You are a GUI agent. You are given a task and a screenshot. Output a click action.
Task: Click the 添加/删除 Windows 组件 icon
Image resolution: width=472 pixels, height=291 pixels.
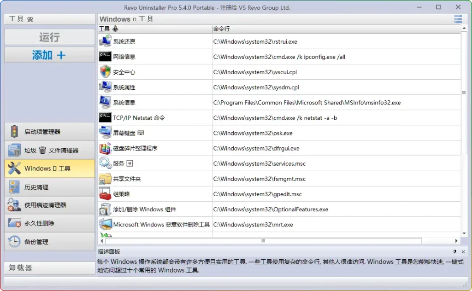click(x=106, y=209)
